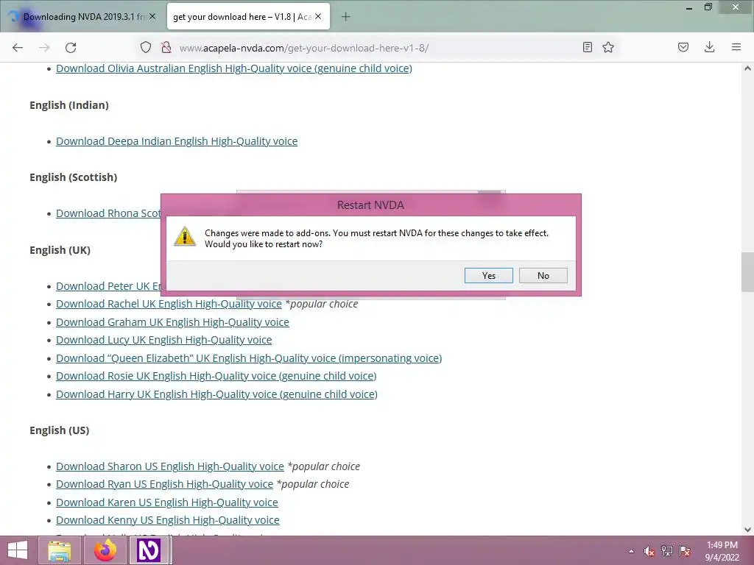754x565 pixels.
Task: Open Download Graham UK English voice link
Action: [x=172, y=322]
